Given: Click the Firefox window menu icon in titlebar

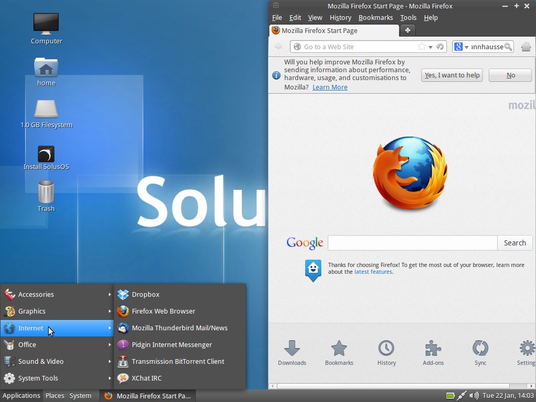Looking at the screenshot, I should pos(275,5).
